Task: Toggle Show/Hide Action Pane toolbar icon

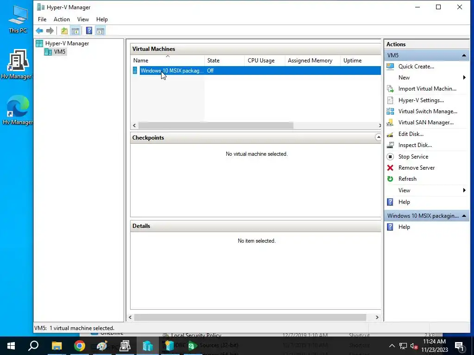Action: [100, 31]
